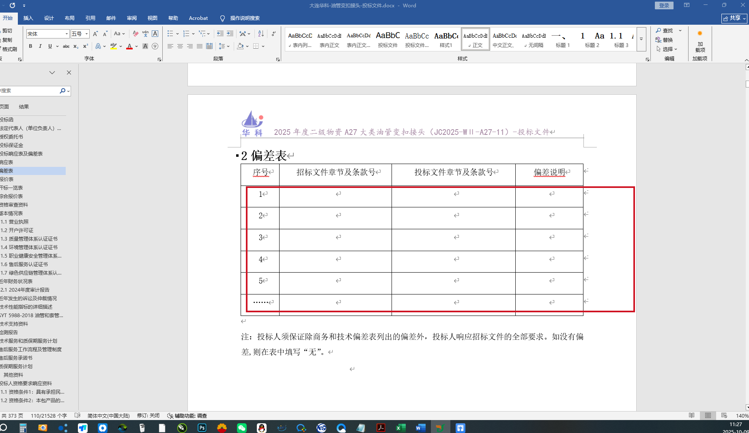Image resolution: width=749 pixels, height=433 pixels.
Task: Toggle character shading
Action: 145,46
